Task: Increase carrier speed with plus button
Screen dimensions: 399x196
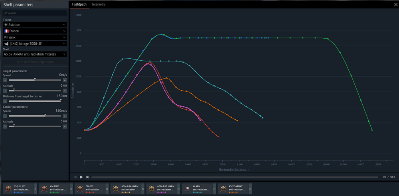Action: (65, 116)
